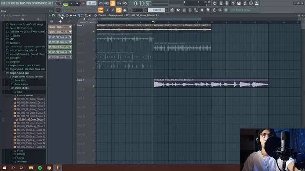Select the playlist Zoom magnifier tool
The width and height of the screenshot is (305, 171).
click(x=86, y=15)
